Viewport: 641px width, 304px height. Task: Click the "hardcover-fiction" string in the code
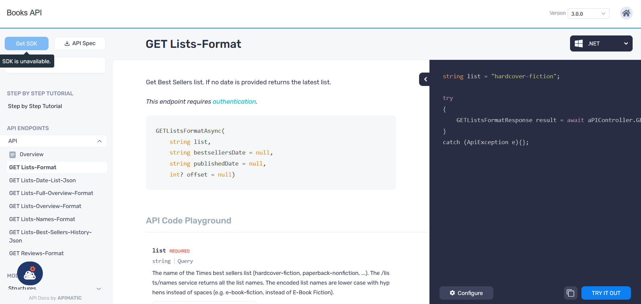click(x=524, y=76)
